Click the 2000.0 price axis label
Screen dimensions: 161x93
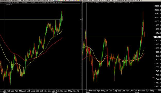coord(158,21)
